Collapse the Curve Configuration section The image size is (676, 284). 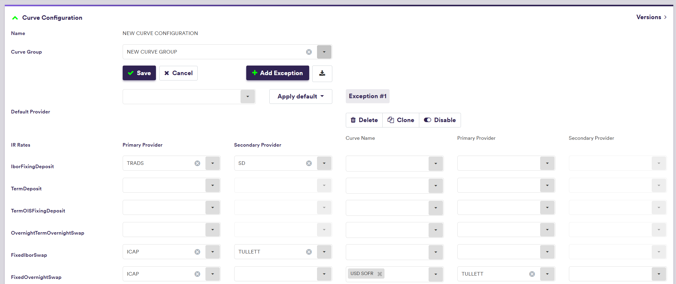[15, 18]
